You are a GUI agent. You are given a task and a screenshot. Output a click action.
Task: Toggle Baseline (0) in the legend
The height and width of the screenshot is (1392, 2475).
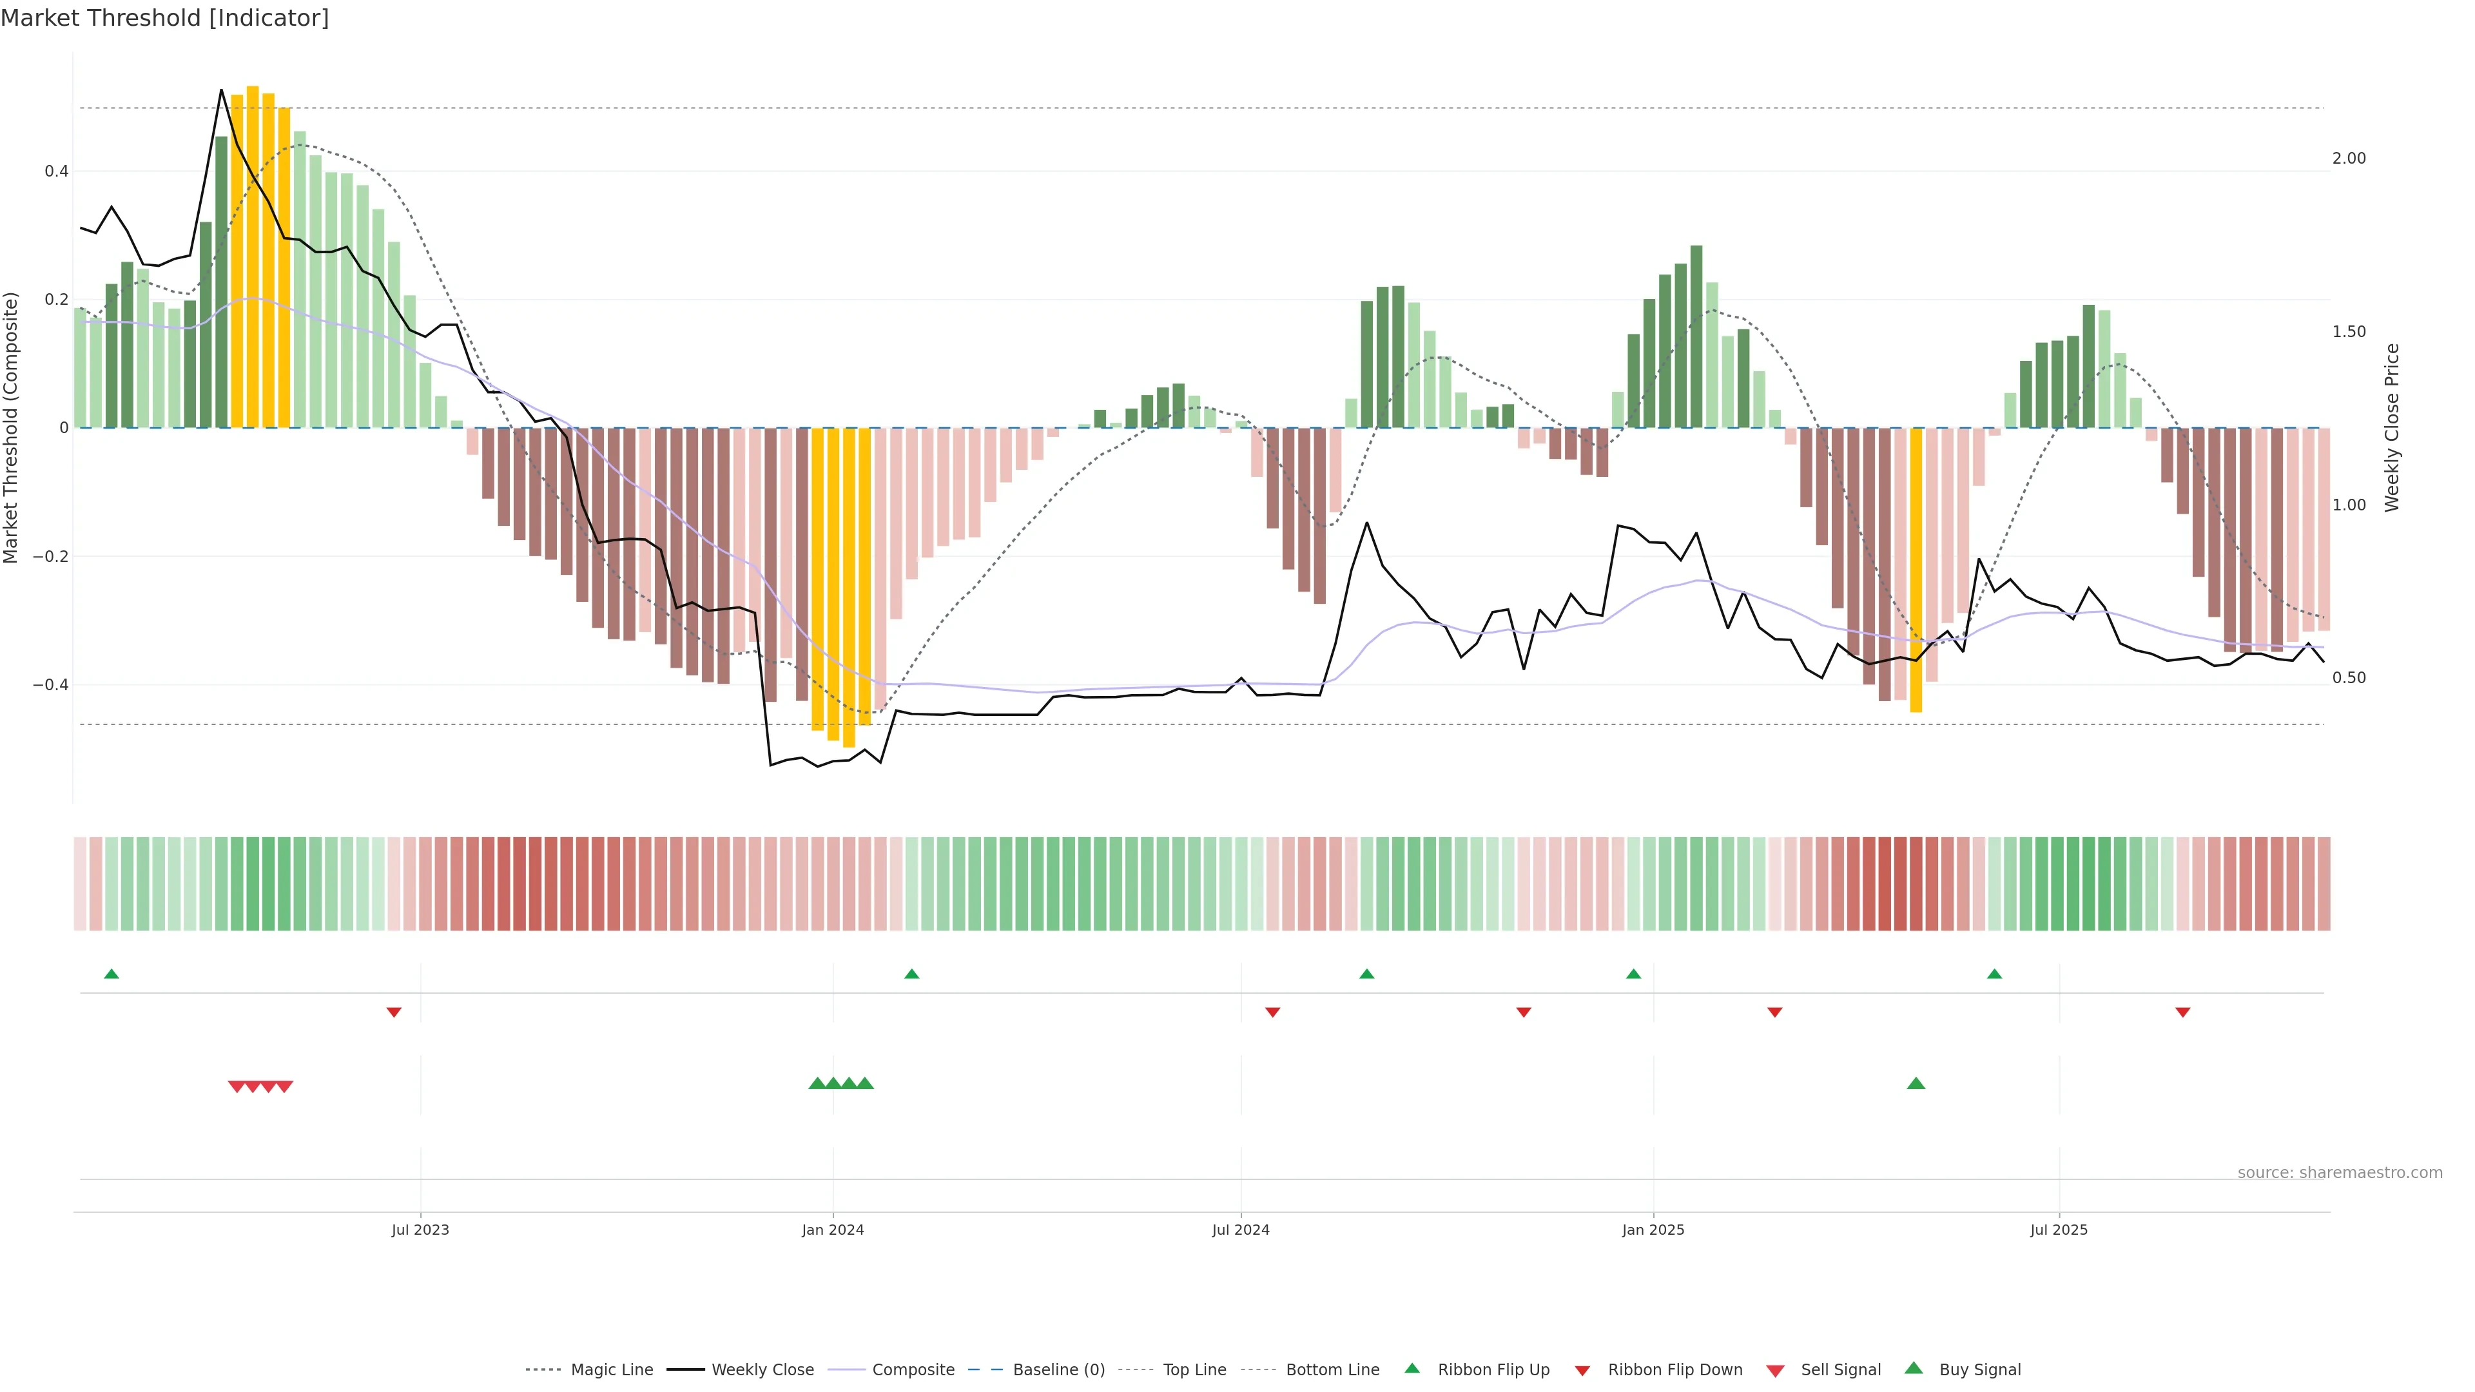pos(1058,1370)
